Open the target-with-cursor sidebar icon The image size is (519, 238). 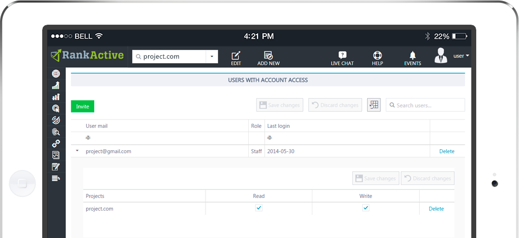click(x=56, y=108)
